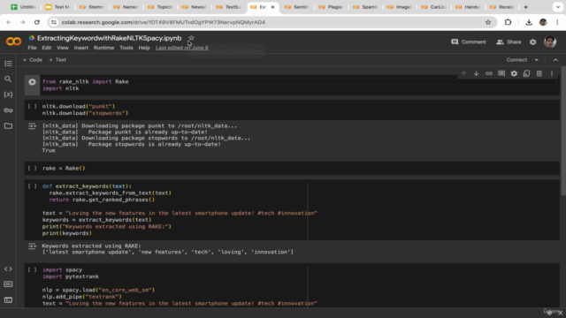Open the Help menu
Image resolution: width=566 pixels, height=318 pixels.
144,48
